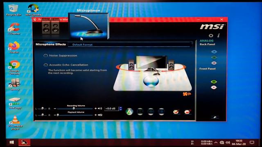Enable Noise Suppression

tap(45, 56)
